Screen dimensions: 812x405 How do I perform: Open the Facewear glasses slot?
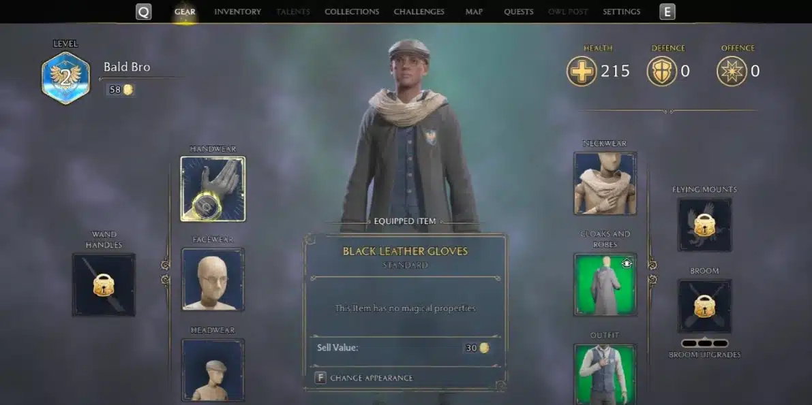(x=213, y=279)
